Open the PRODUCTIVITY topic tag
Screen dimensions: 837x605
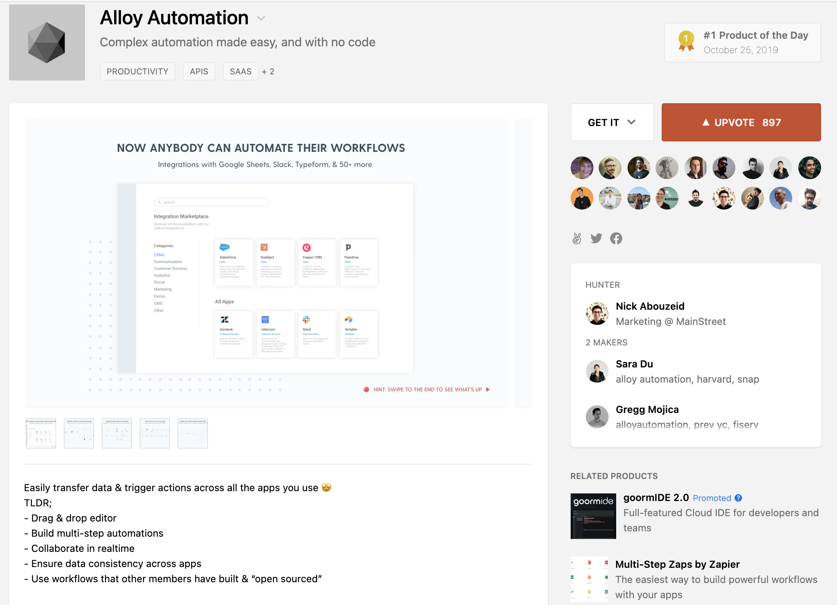point(137,71)
